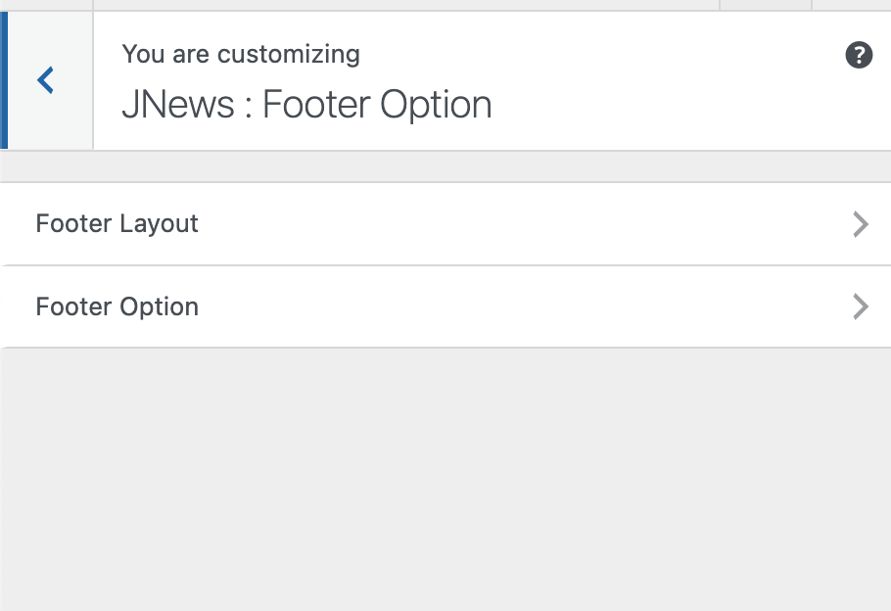Click the right chevron on Footer Layout row

tap(861, 224)
